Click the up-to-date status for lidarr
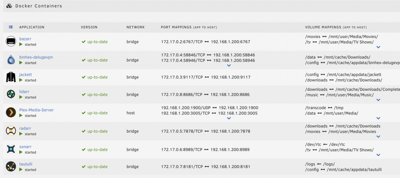This screenshot has height=178, width=400. coord(98,95)
